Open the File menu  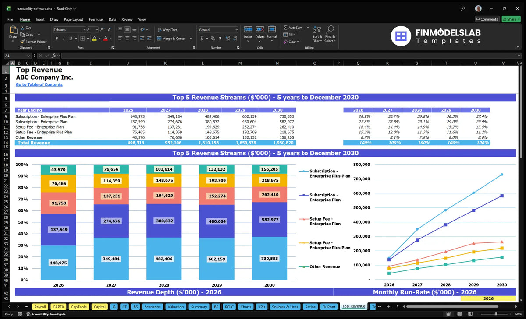[10, 19]
